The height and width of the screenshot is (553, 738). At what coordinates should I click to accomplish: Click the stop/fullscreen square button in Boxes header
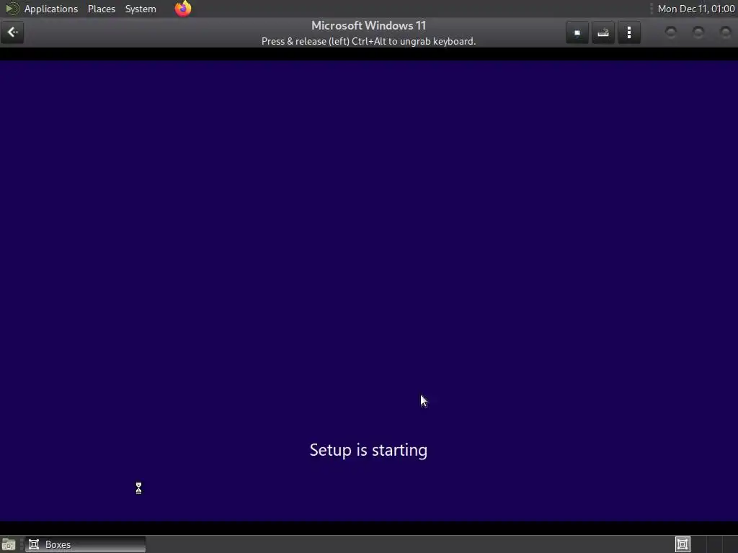point(577,33)
